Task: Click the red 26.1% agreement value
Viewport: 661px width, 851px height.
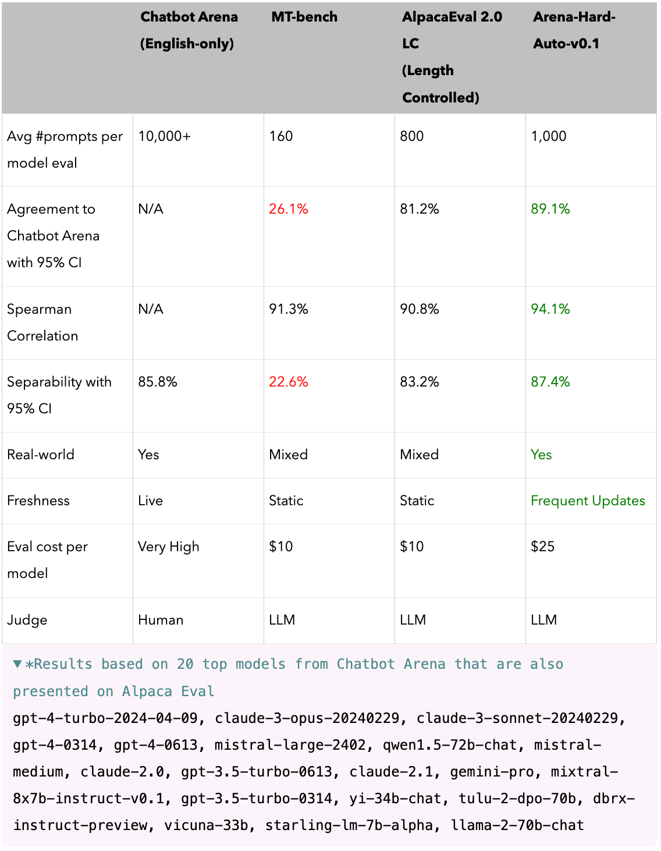Action: [x=289, y=209]
